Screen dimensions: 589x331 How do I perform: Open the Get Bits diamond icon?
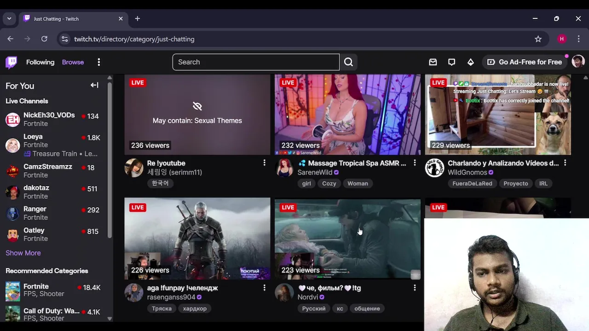470,62
